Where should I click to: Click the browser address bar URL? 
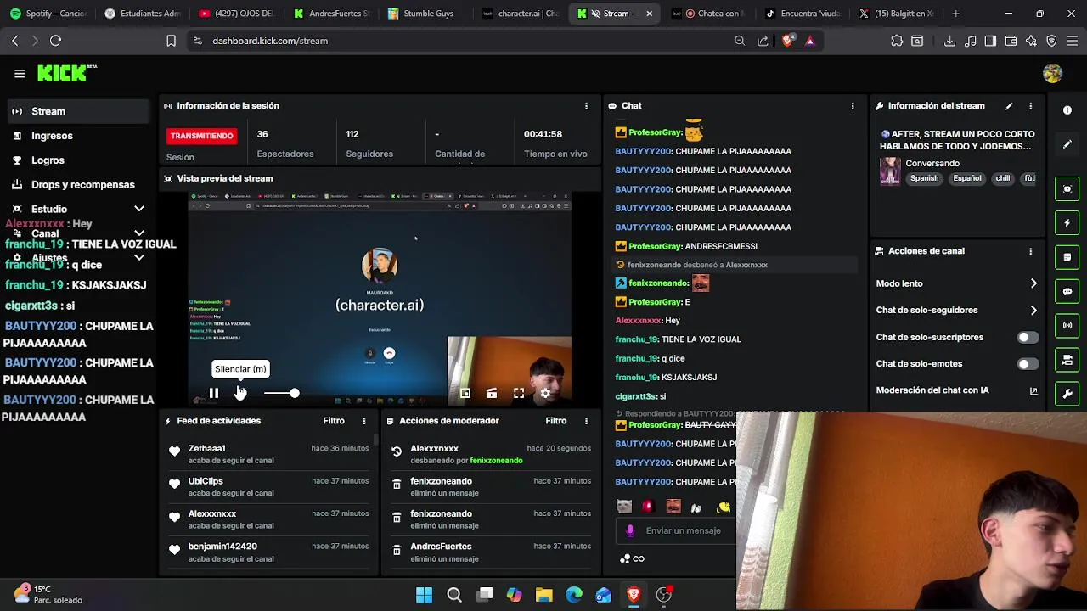tap(270, 41)
